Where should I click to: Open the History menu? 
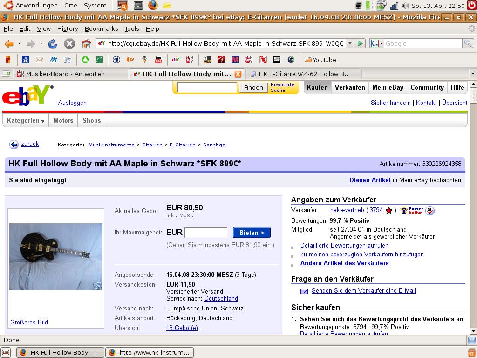pos(68,28)
